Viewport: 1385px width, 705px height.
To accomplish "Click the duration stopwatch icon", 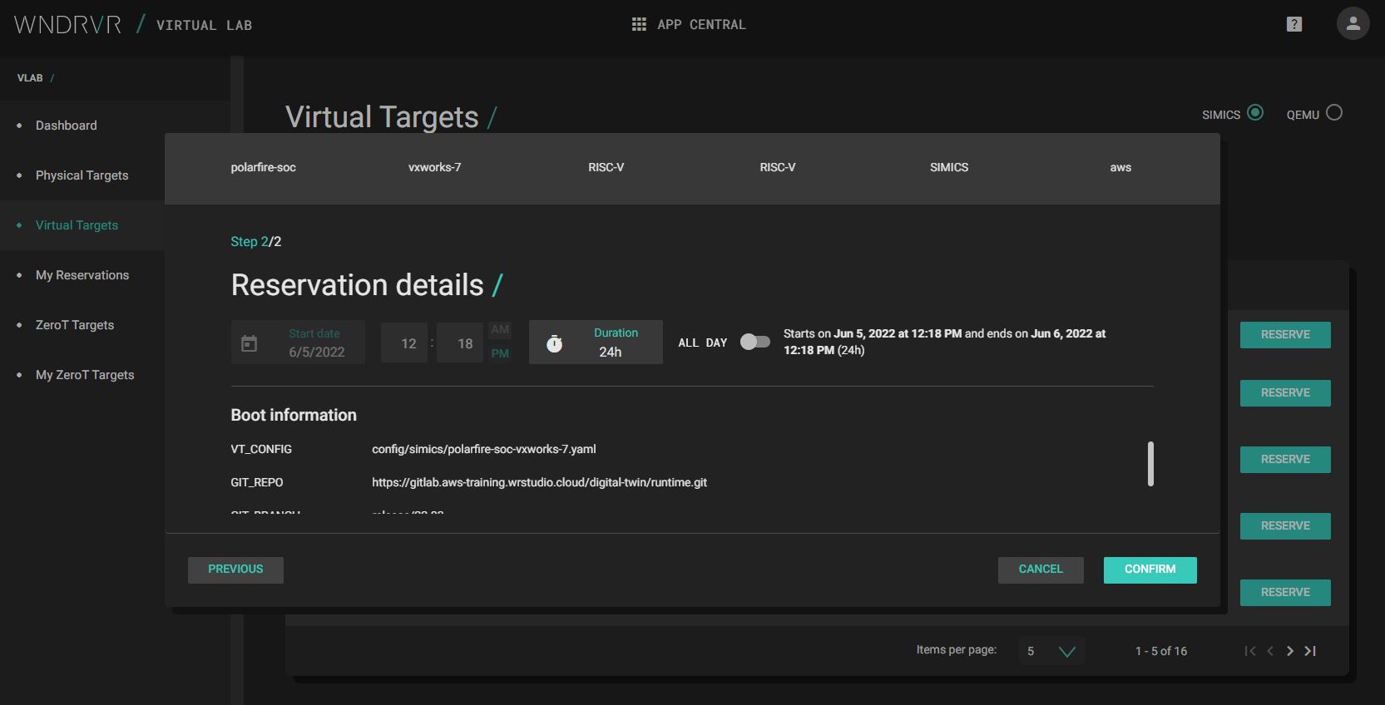I will [555, 343].
